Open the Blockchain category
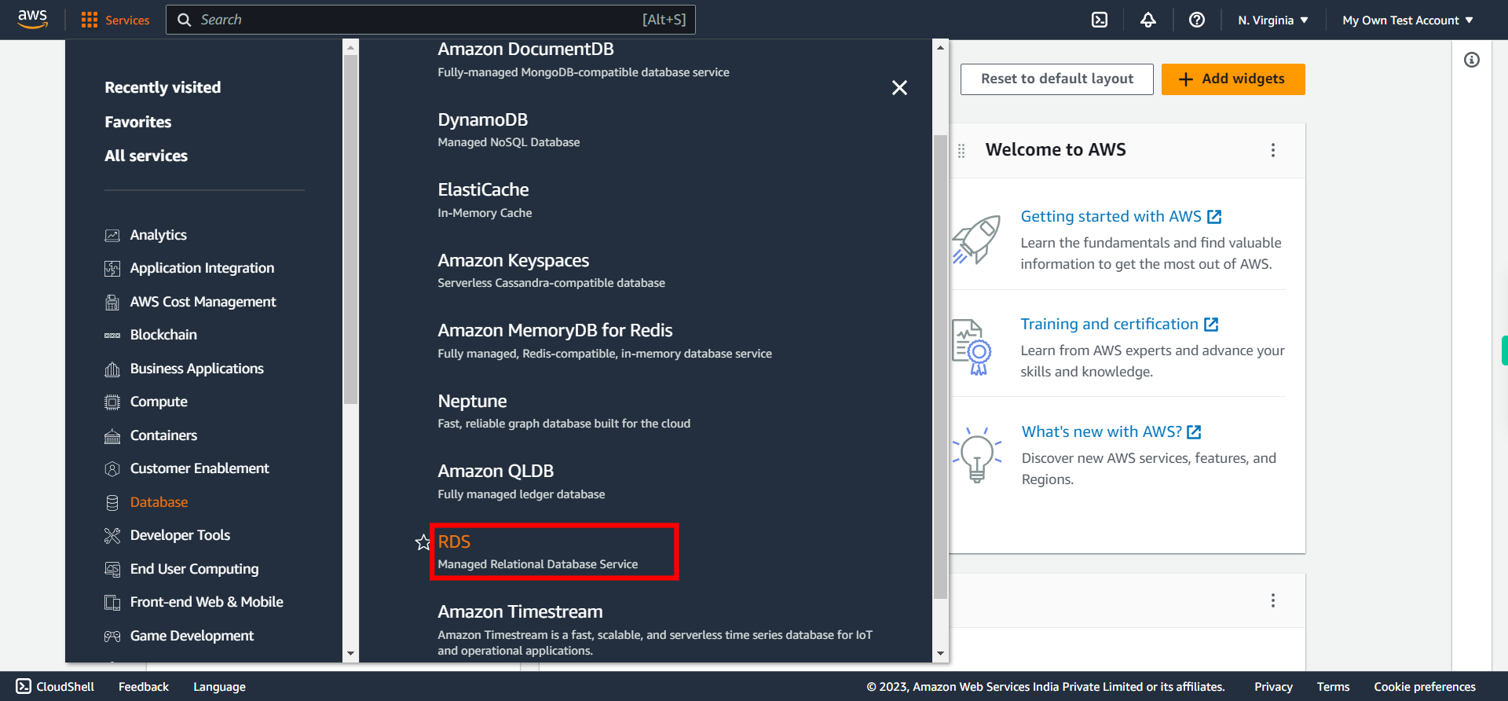Screen dimensions: 1508x701 (163, 335)
